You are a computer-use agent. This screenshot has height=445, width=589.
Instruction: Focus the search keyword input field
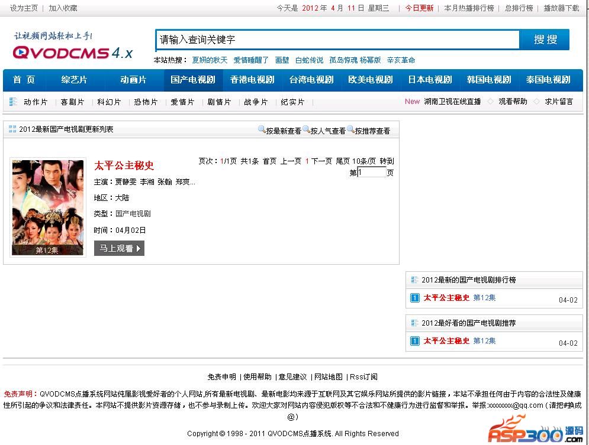tap(337, 40)
